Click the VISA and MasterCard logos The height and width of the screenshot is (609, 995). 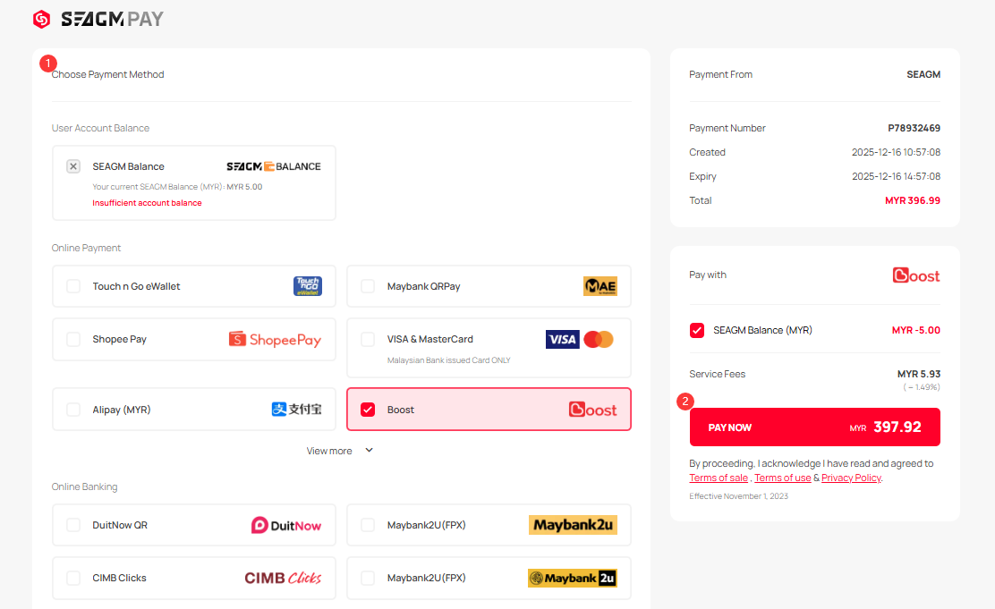579,340
